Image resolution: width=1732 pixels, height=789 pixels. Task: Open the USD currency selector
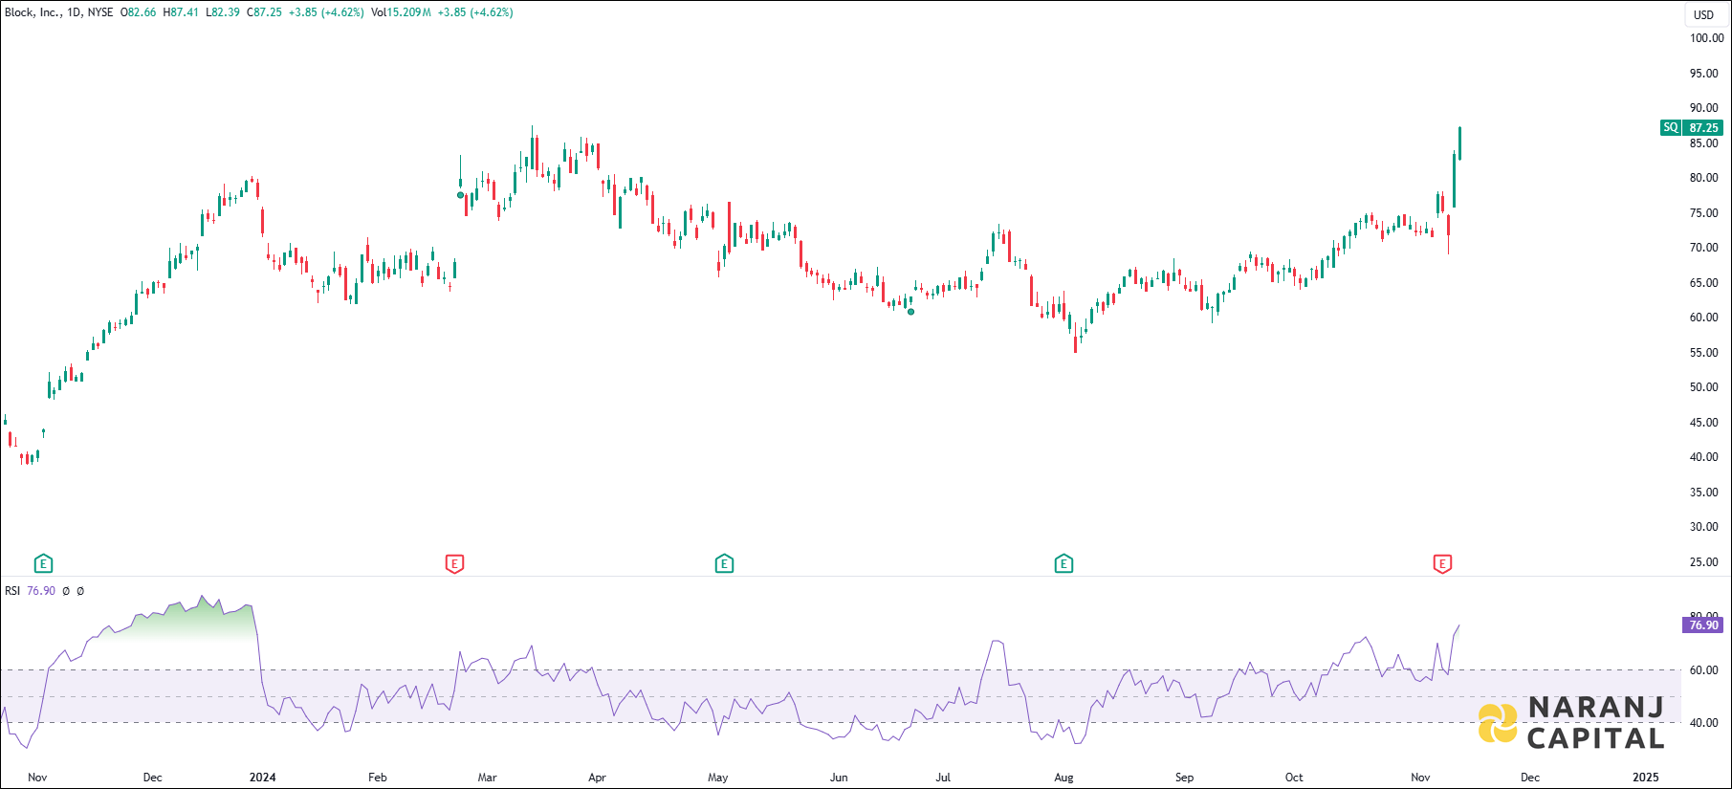[x=1703, y=14]
